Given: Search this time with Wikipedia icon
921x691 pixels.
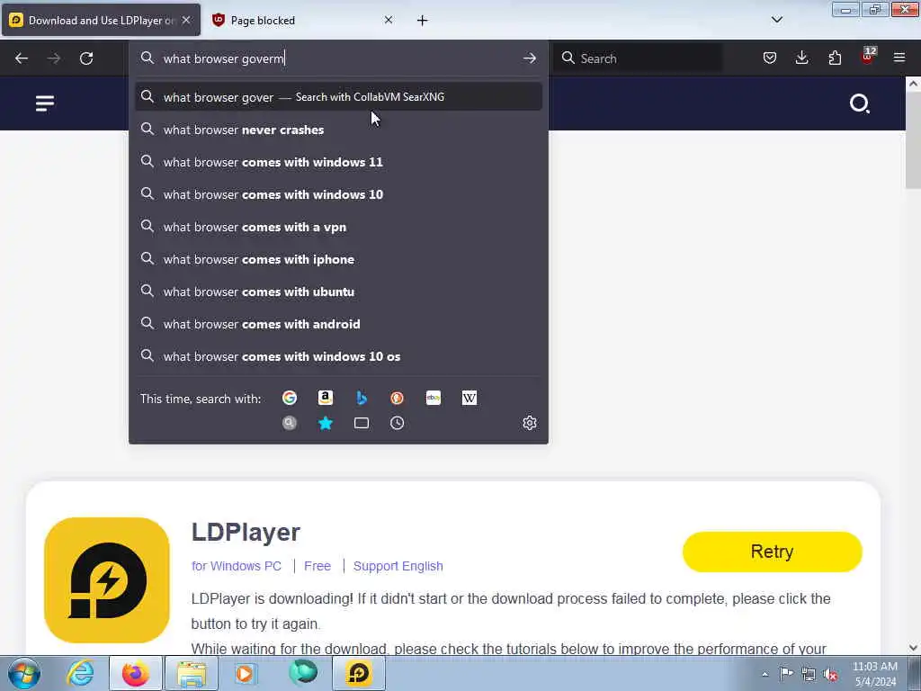Looking at the screenshot, I should click(469, 398).
